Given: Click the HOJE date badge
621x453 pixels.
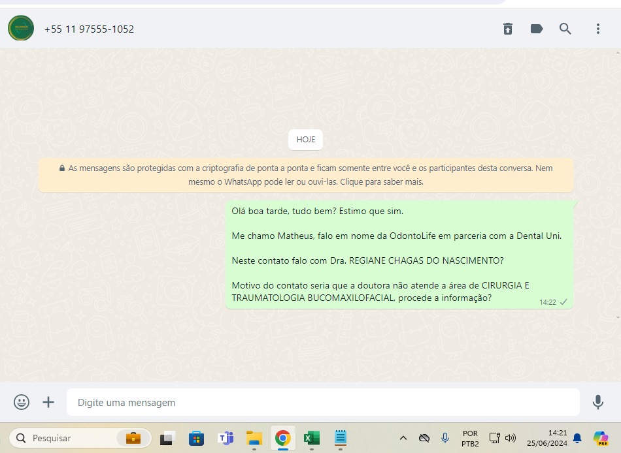Looking at the screenshot, I should click(306, 140).
